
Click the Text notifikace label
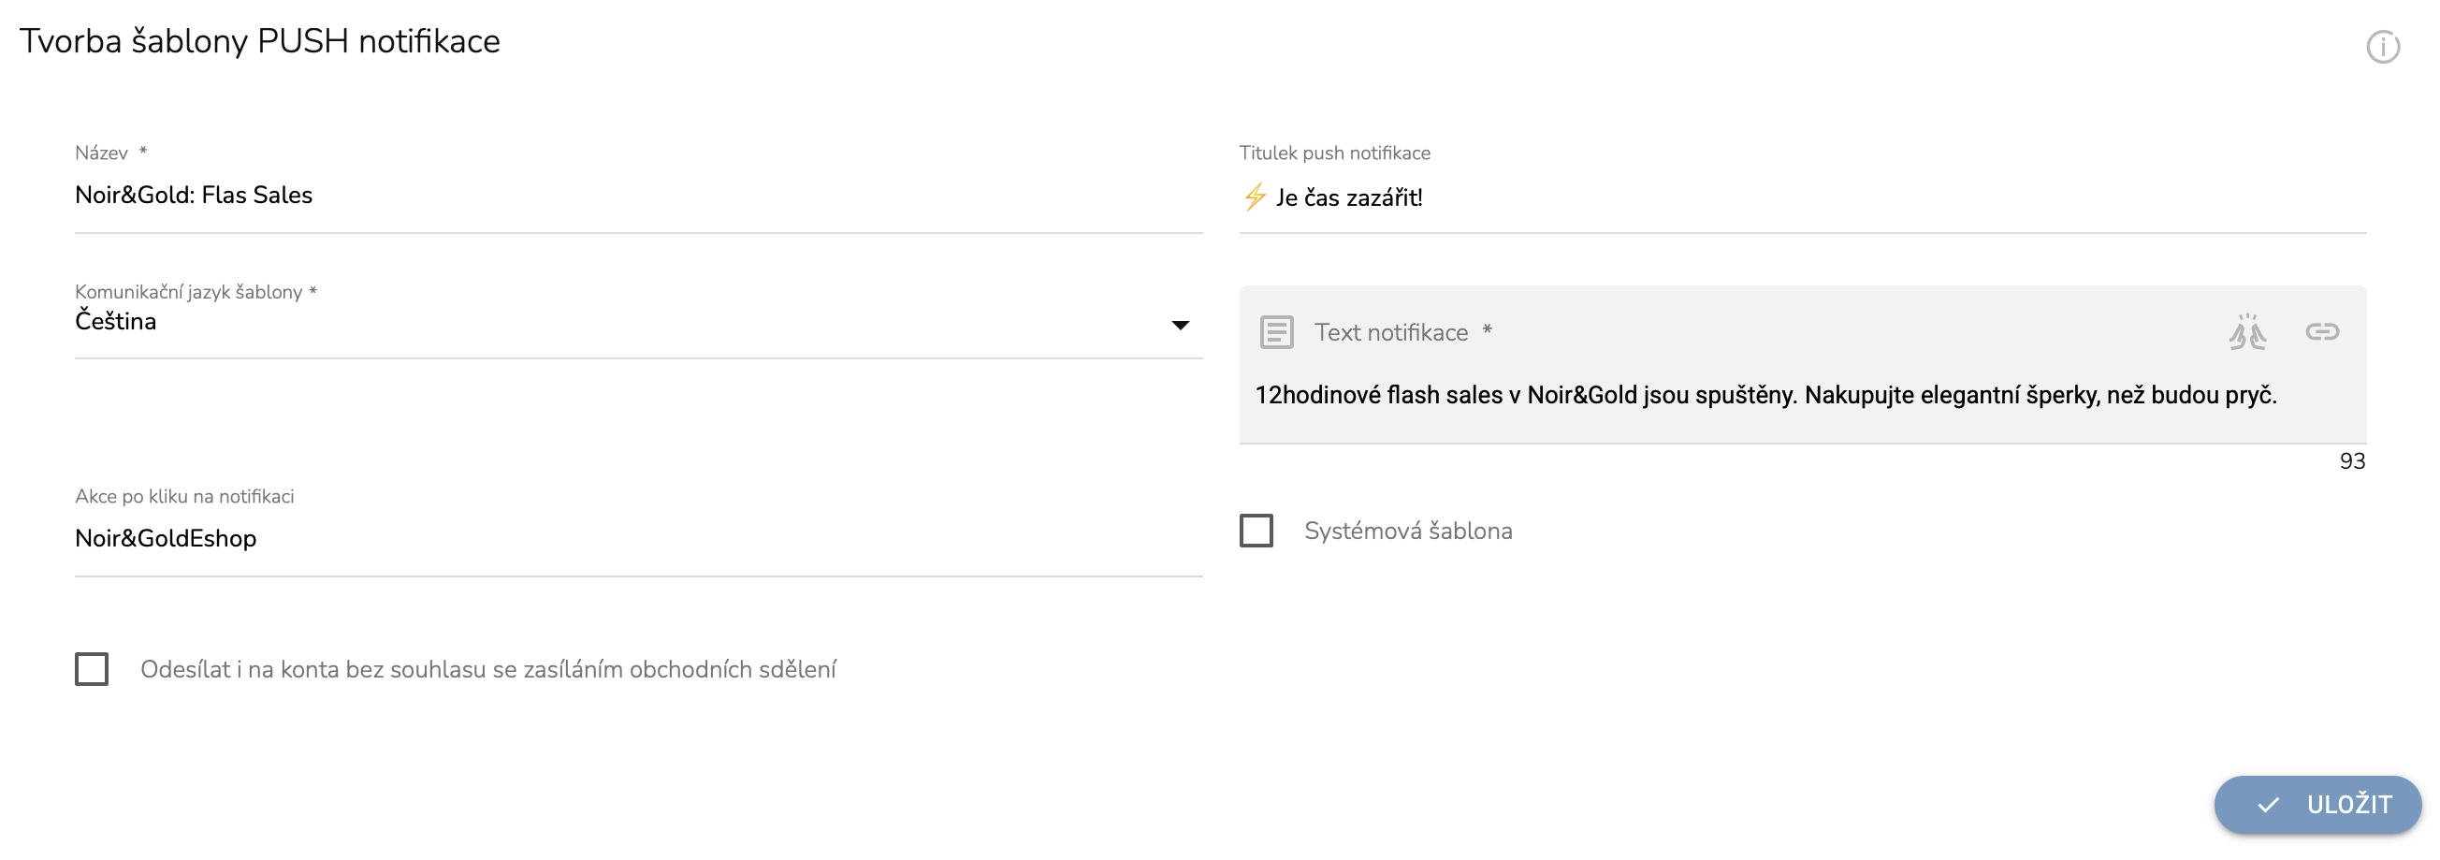click(1390, 332)
